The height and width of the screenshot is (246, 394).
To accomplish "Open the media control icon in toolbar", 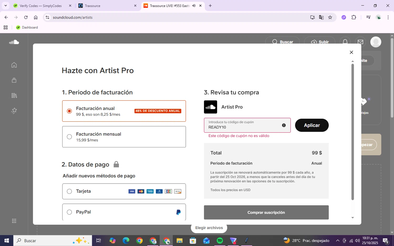I will pos(368,17).
